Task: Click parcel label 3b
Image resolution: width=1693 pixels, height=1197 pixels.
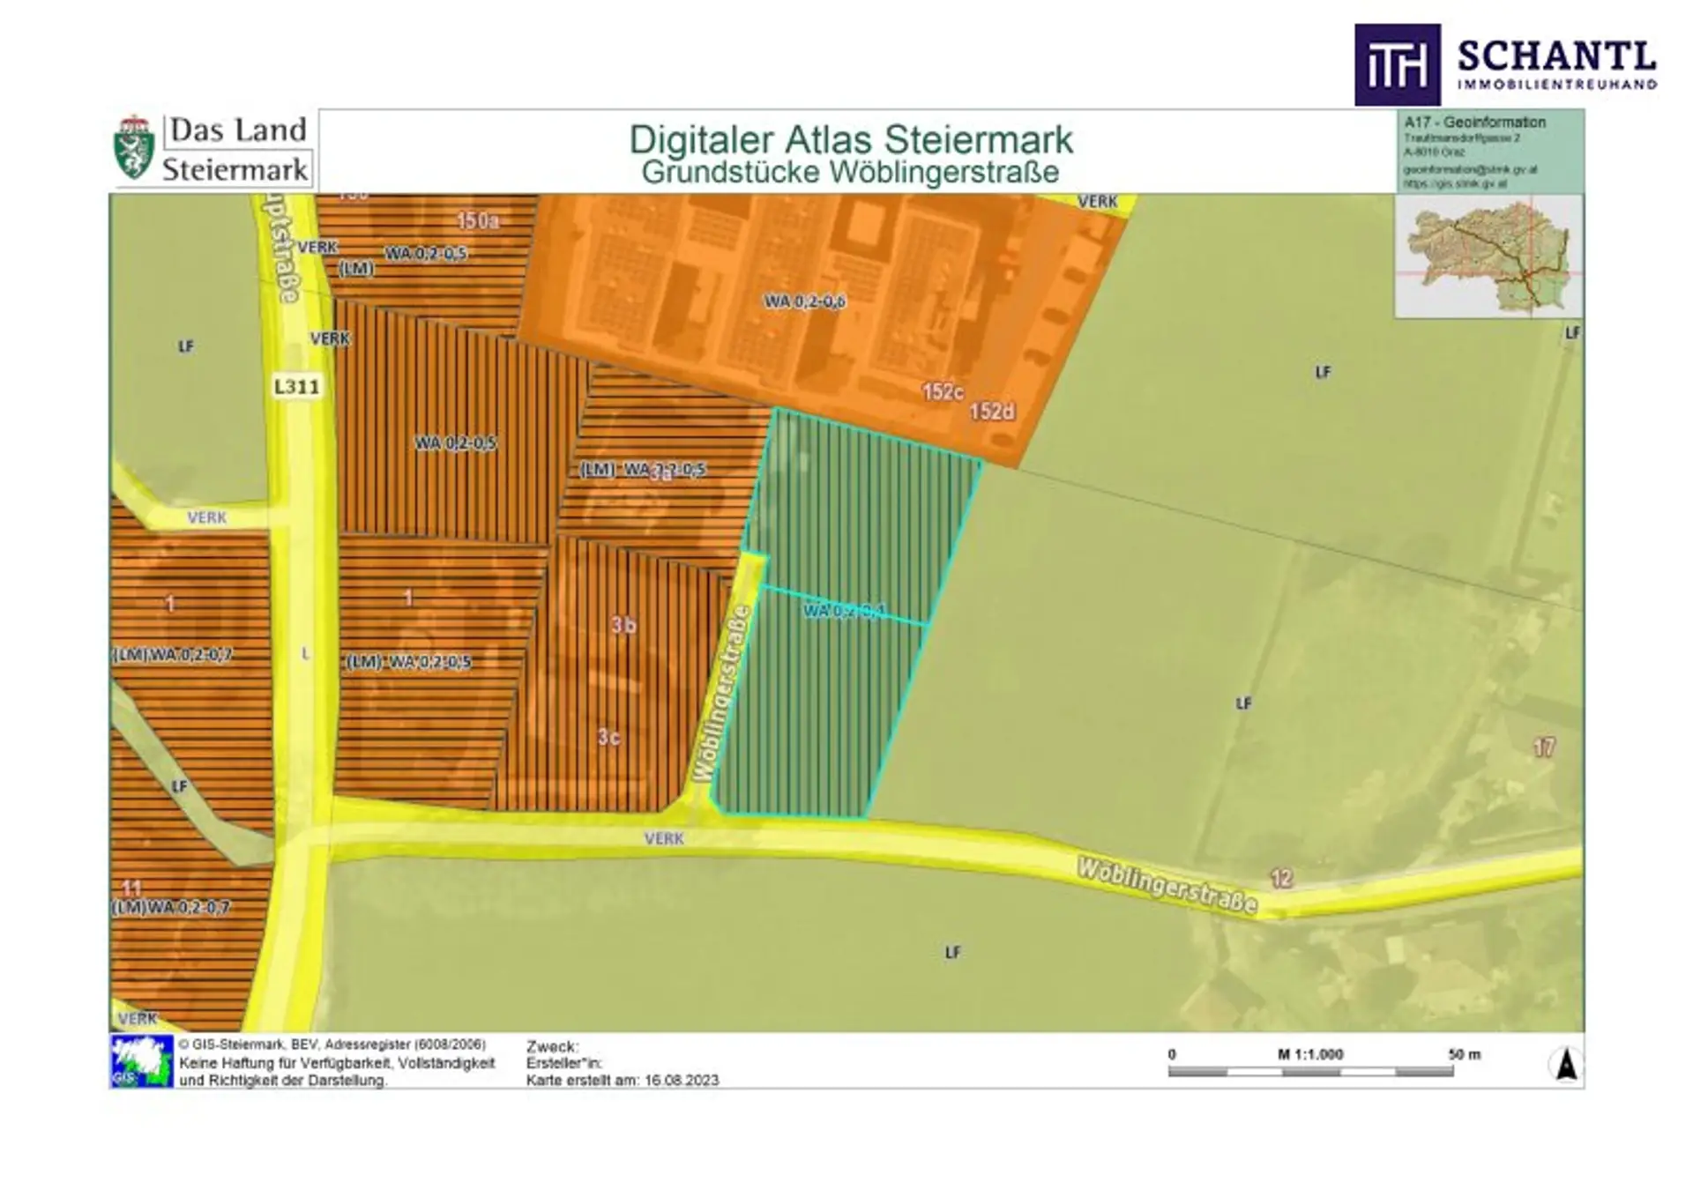Action: pyautogui.click(x=623, y=625)
